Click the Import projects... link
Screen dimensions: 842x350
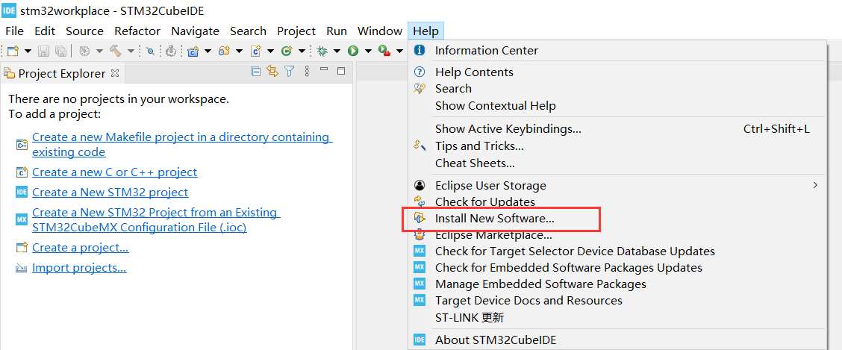coord(79,268)
